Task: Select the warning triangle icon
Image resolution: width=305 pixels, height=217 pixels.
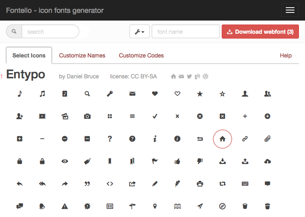Action: [65, 206]
